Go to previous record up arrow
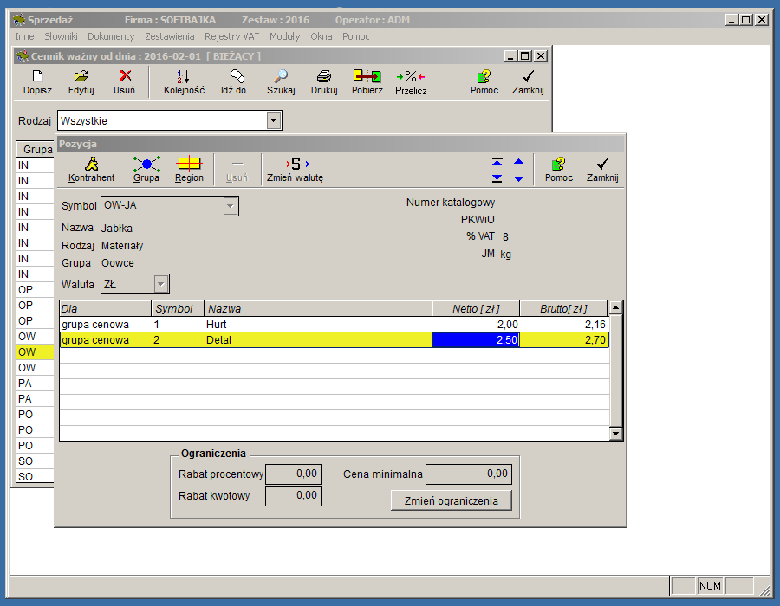The image size is (780, 606). pyautogui.click(x=518, y=161)
